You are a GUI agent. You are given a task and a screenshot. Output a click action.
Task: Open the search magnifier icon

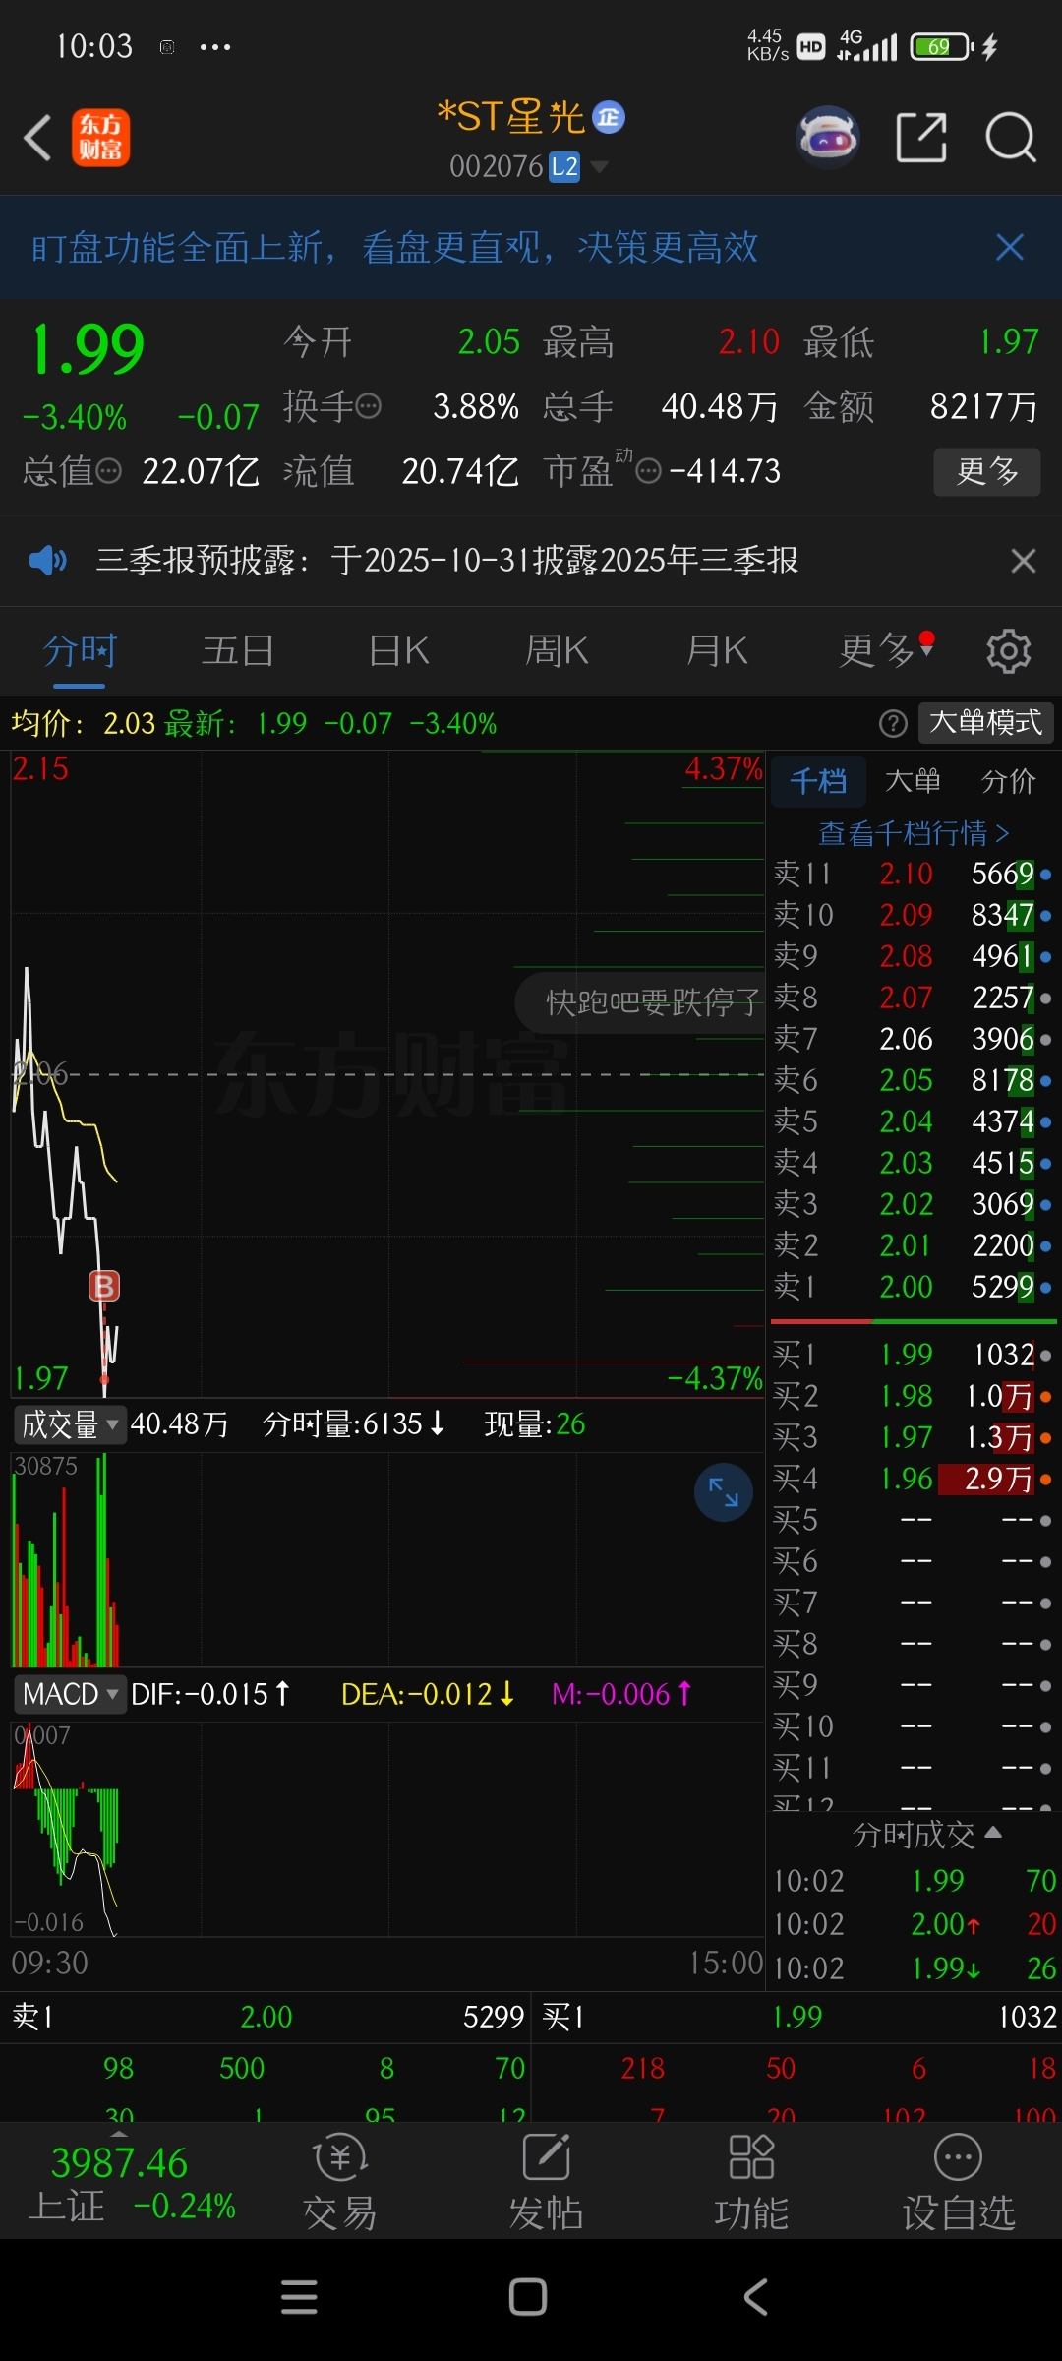(x=1011, y=137)
